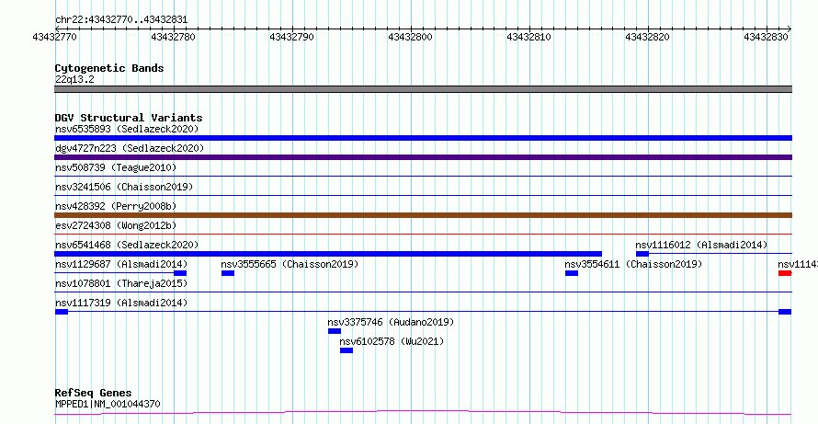This screenshot has height=424, width=818.
Task: Open variant nsv1078801 (Thareja2015) label
Action: click(121, 283)
